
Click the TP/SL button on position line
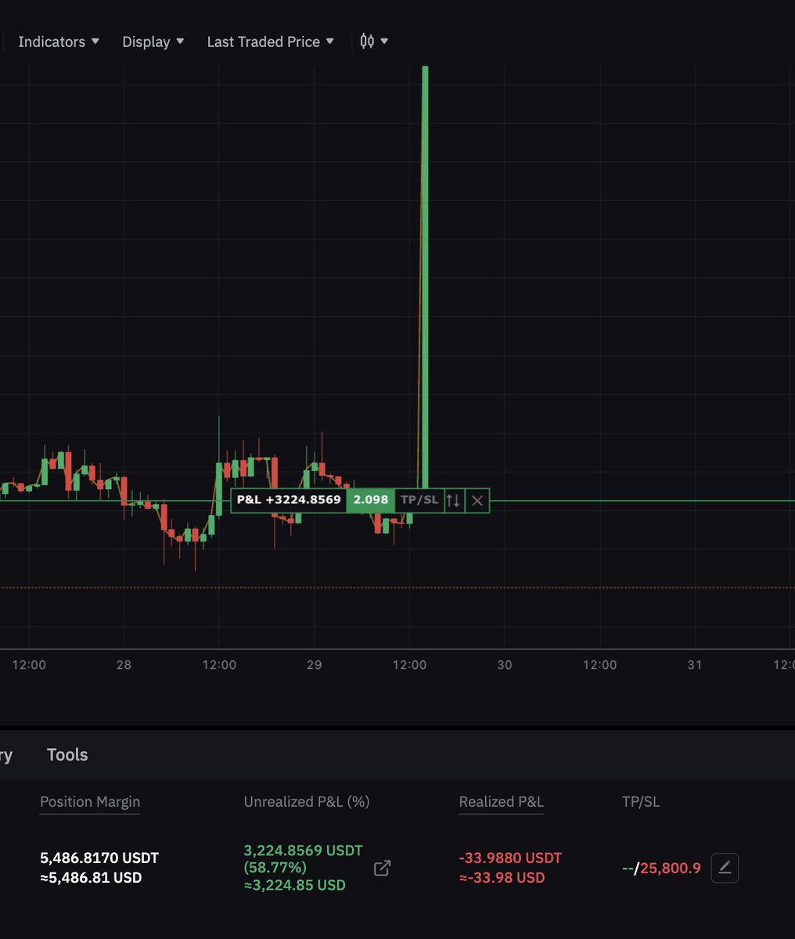point(419,500)
